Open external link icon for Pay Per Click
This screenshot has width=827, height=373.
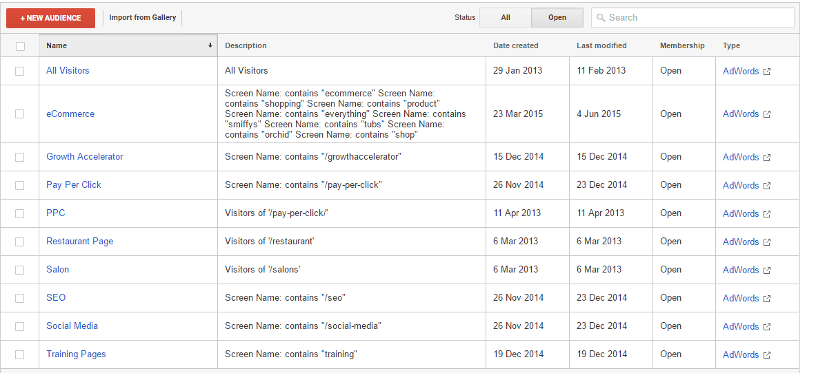[767, 186]
